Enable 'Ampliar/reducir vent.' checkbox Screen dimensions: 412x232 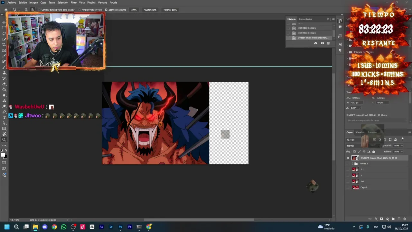pos(80,10)
